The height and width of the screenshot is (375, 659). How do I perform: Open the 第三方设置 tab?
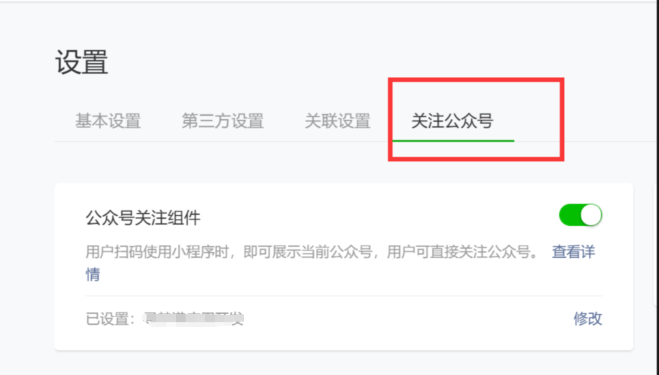pyautogui.click(x=223, y=121)
